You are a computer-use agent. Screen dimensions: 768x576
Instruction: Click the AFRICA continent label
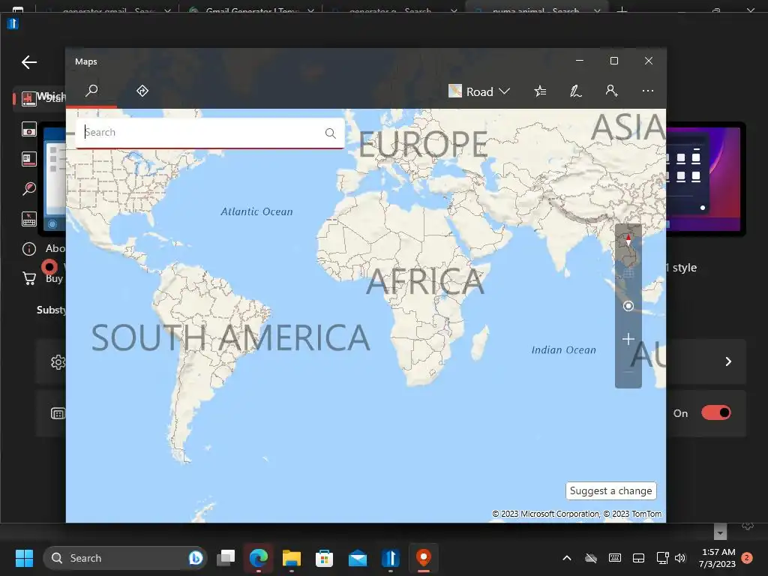pos(425,281)
